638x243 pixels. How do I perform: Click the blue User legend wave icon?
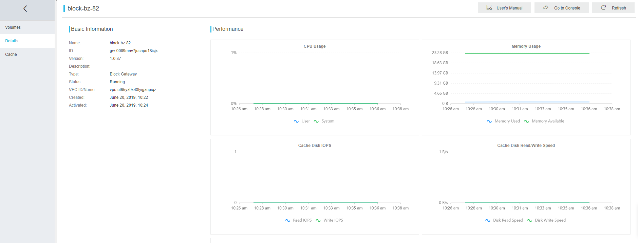click(296, 121)
